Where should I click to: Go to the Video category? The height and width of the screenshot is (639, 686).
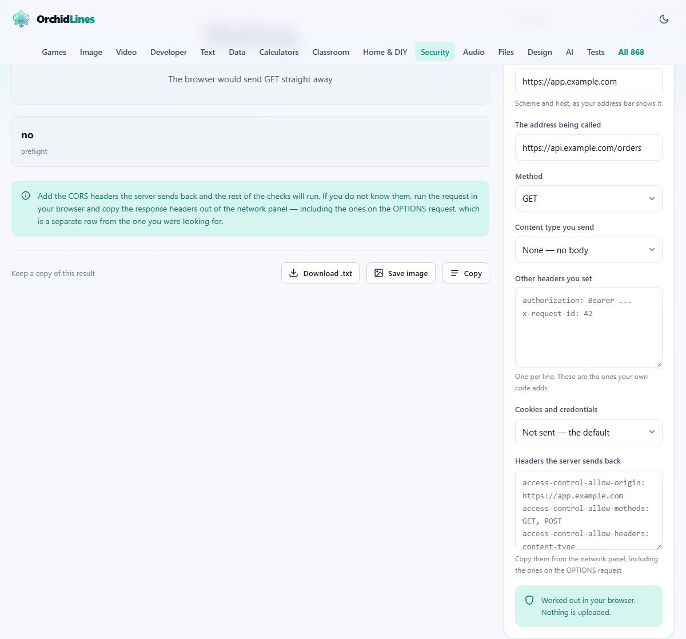(126, 52)
